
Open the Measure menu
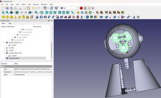point(36,4)
